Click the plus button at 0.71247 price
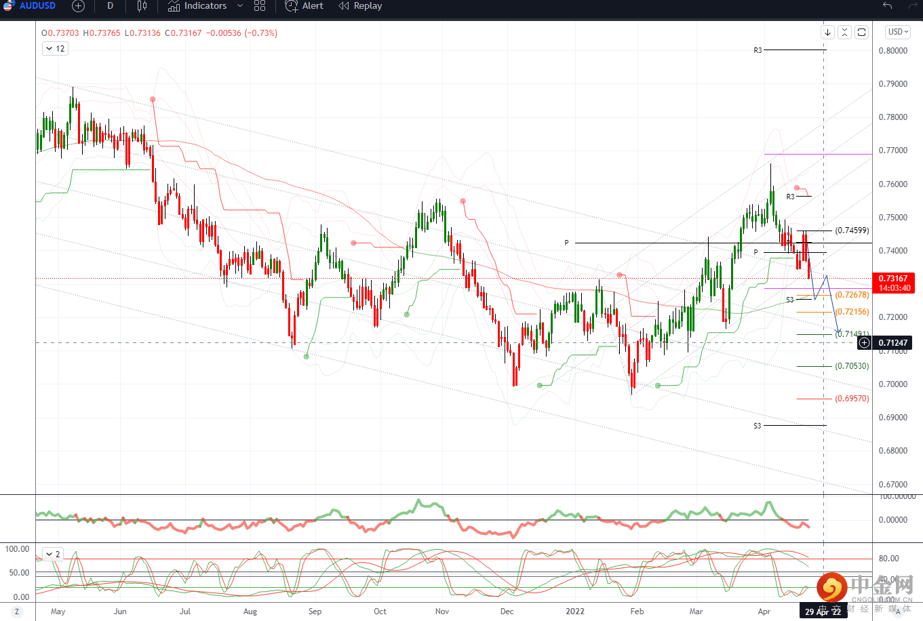Viewport: 923px width, 621px height. coord(864,343)
